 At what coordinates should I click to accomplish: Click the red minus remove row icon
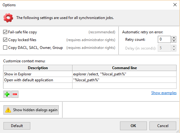(x=15, y=94)
